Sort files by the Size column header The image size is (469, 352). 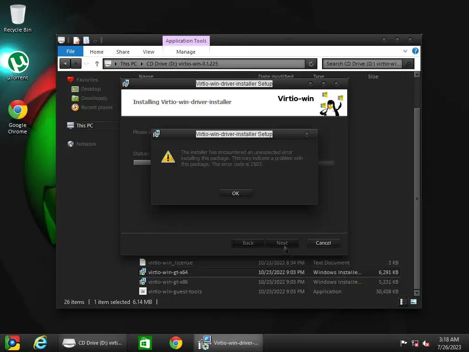pyautogui.click(x=373, y=77)
